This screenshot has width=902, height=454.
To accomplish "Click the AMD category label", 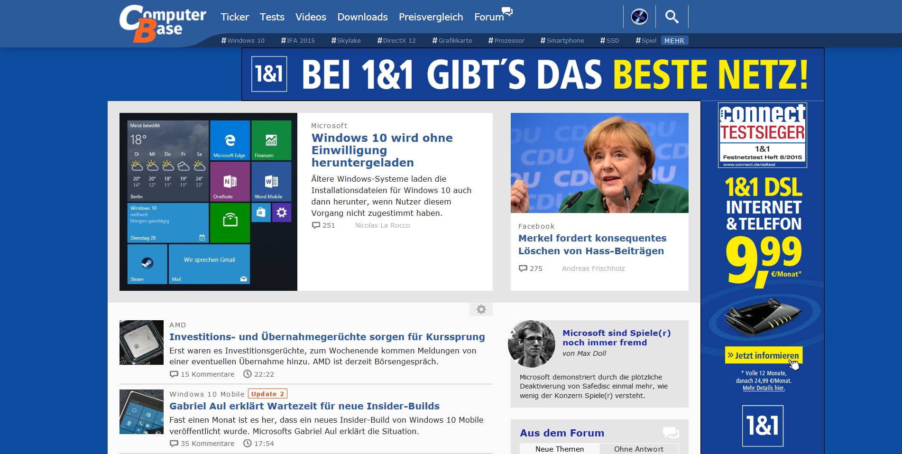I will click(178, 325).
